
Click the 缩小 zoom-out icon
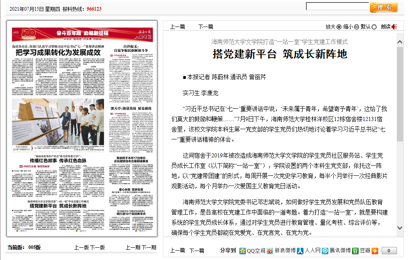point(356,27)
